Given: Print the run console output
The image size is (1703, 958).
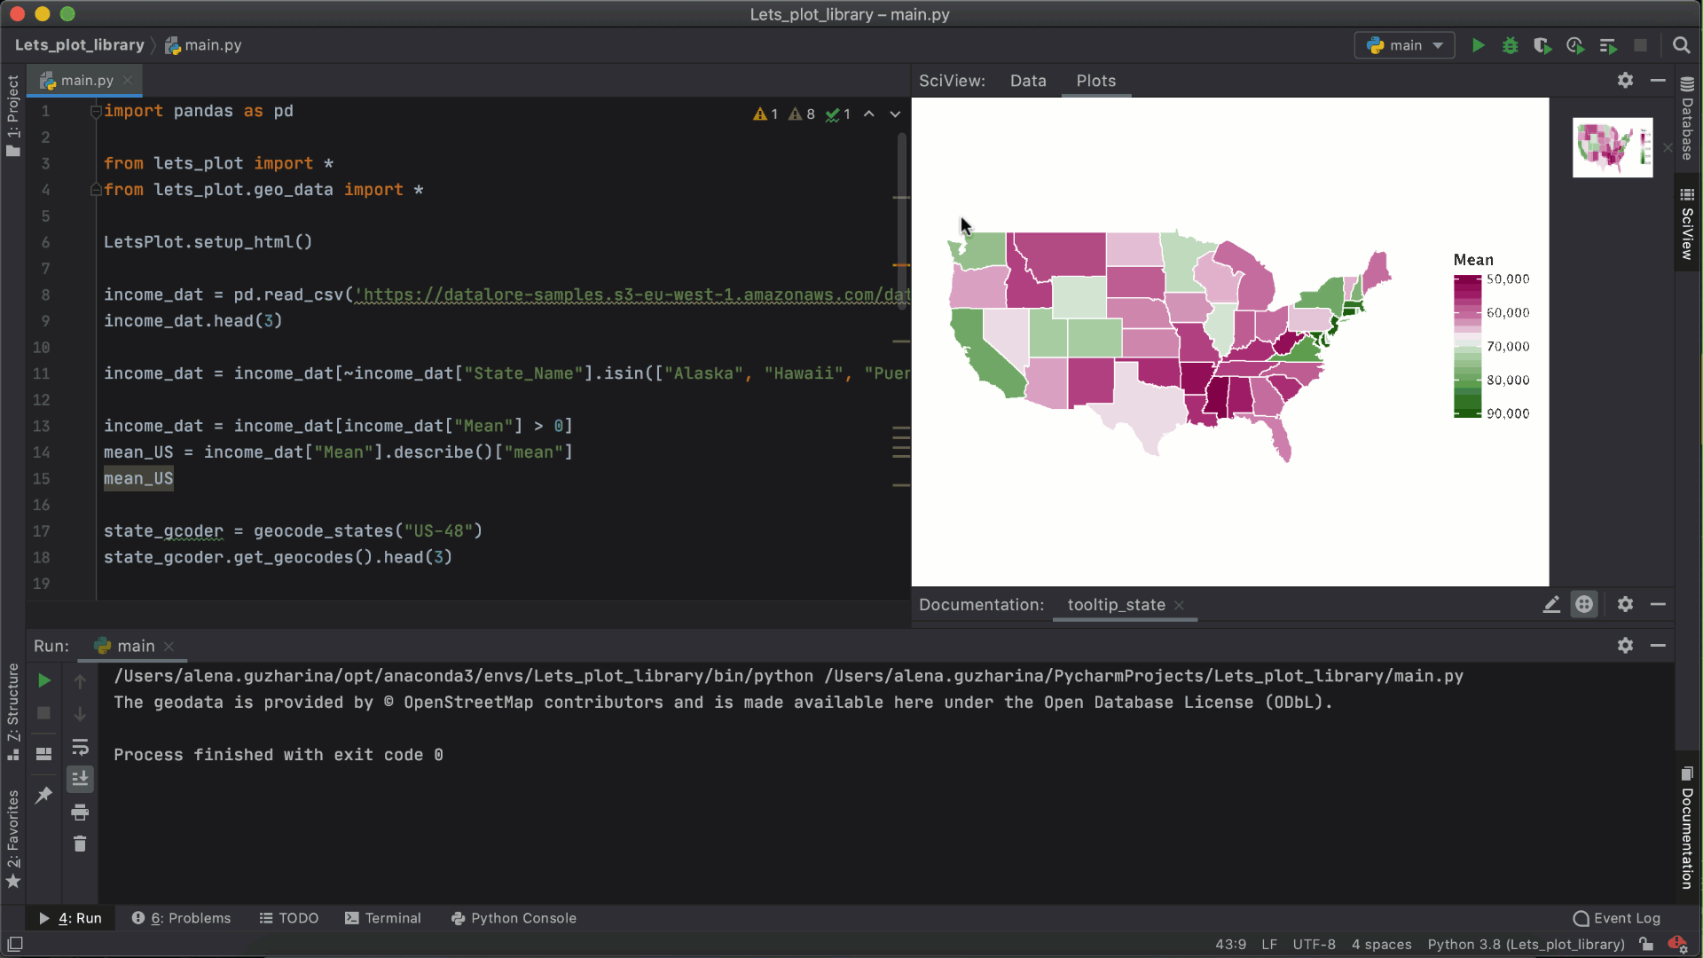Looking at the screenshot, I should [80, 812].
